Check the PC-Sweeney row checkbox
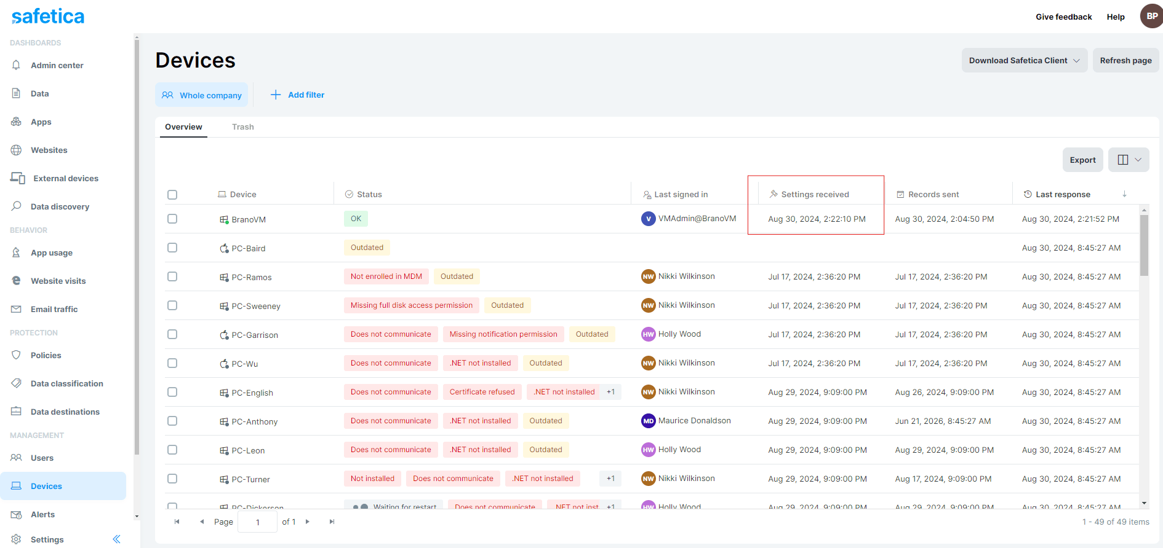Screen dimensions: 1163x548 click(x=172, y=305)
